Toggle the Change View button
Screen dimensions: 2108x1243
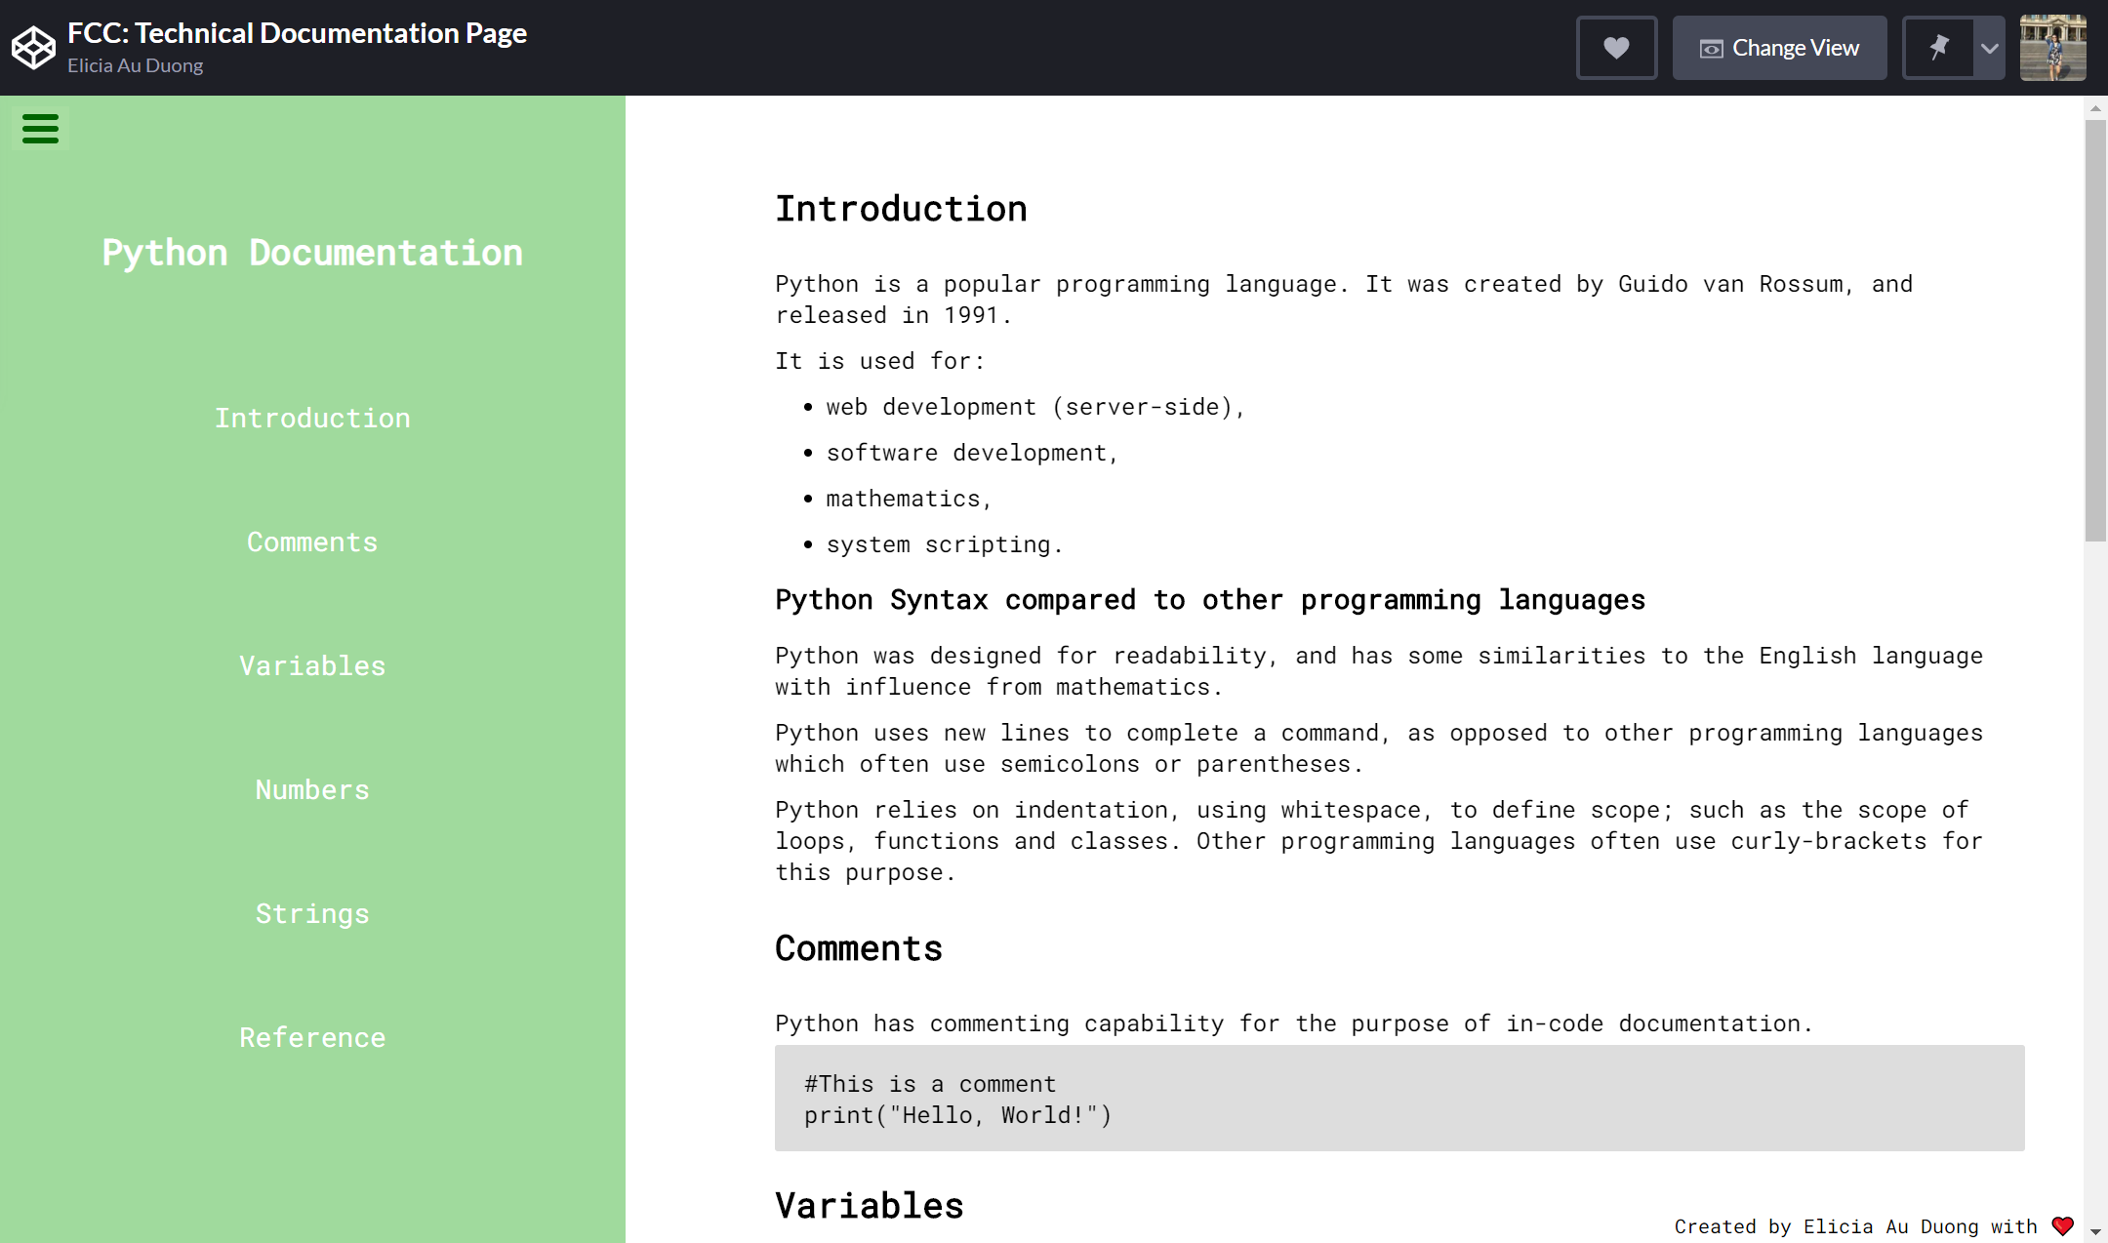click(1779, 48)
